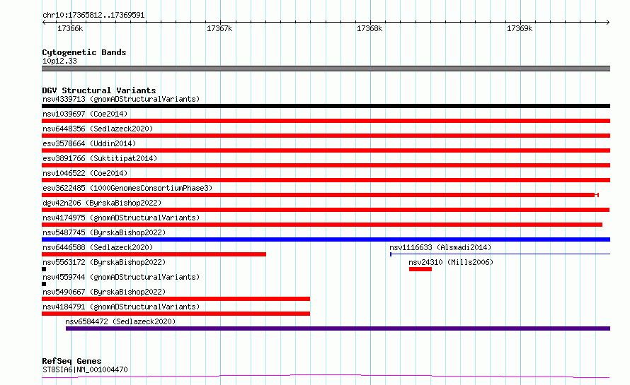The height and width of the screenshot is (385, 630).
Task: Click the red nsv4184791 variant bar
Action: [x=176, y=314]
